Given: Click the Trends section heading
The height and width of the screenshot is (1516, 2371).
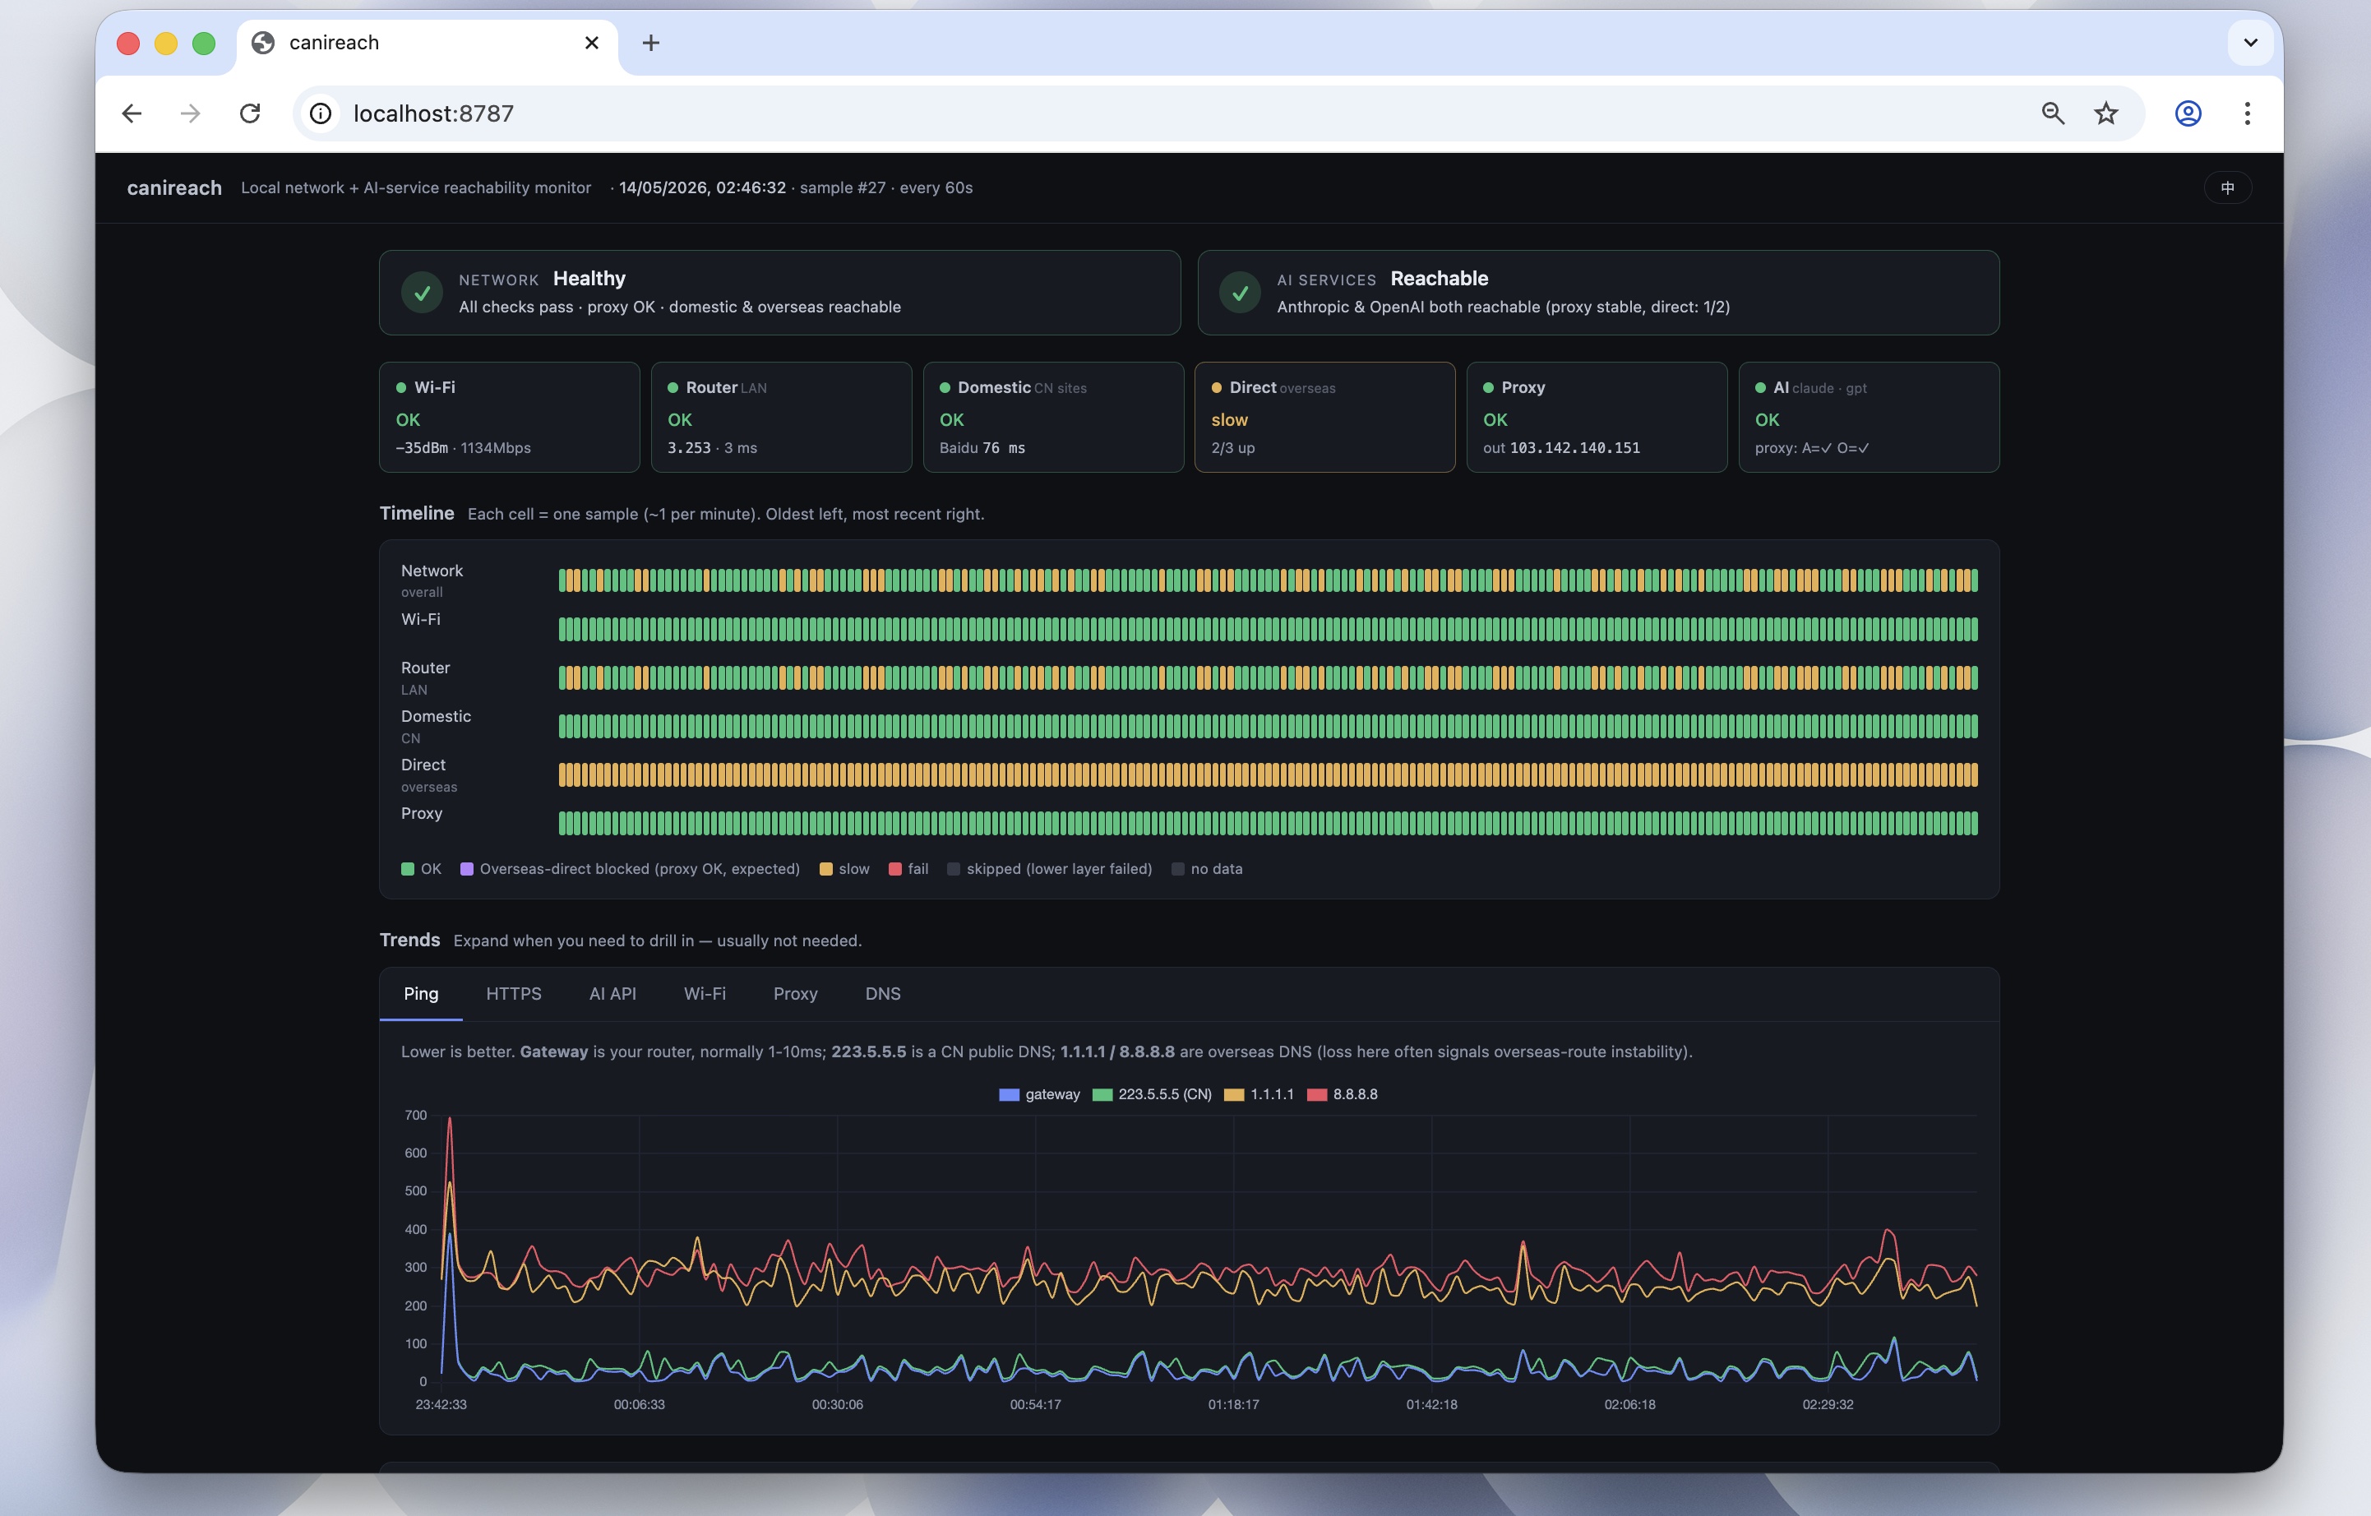Looking at the screenshot, I should pyautogui.click(x=409, y=941).
